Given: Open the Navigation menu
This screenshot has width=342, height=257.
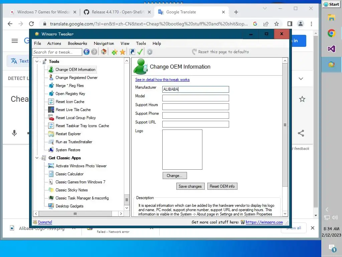Looking at the screenshot, I should [x=104, y=43].
